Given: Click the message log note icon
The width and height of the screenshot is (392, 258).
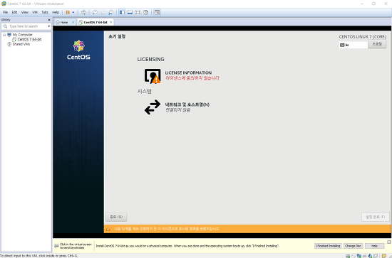Looking at the screenshot, I should 384,256.
